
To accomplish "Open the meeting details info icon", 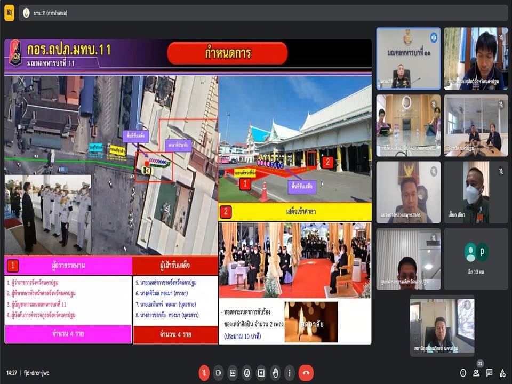I will click(462, 373).
